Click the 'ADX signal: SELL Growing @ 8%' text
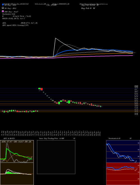 [x=15, y=25]
